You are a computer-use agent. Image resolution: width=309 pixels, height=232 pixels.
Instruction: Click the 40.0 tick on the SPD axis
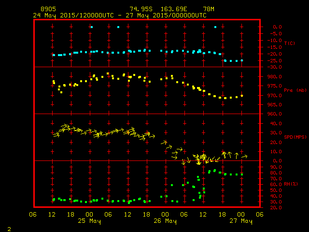276,124
